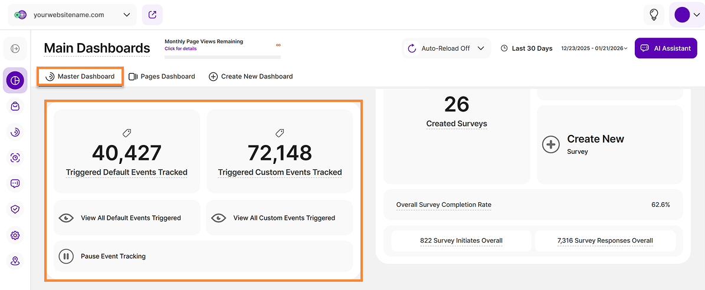
Task: Select the Master Dashboard tab
Action: click(80, 77)
